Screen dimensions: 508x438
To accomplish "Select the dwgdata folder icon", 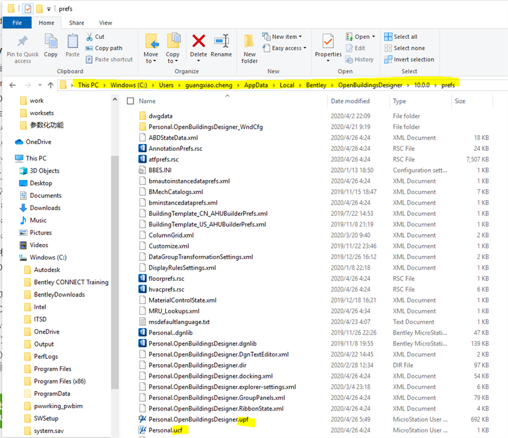I will pyautogui.click(x=143, y=116).
